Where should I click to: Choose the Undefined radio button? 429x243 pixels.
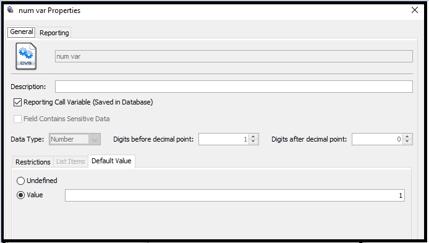pos(20,181)
